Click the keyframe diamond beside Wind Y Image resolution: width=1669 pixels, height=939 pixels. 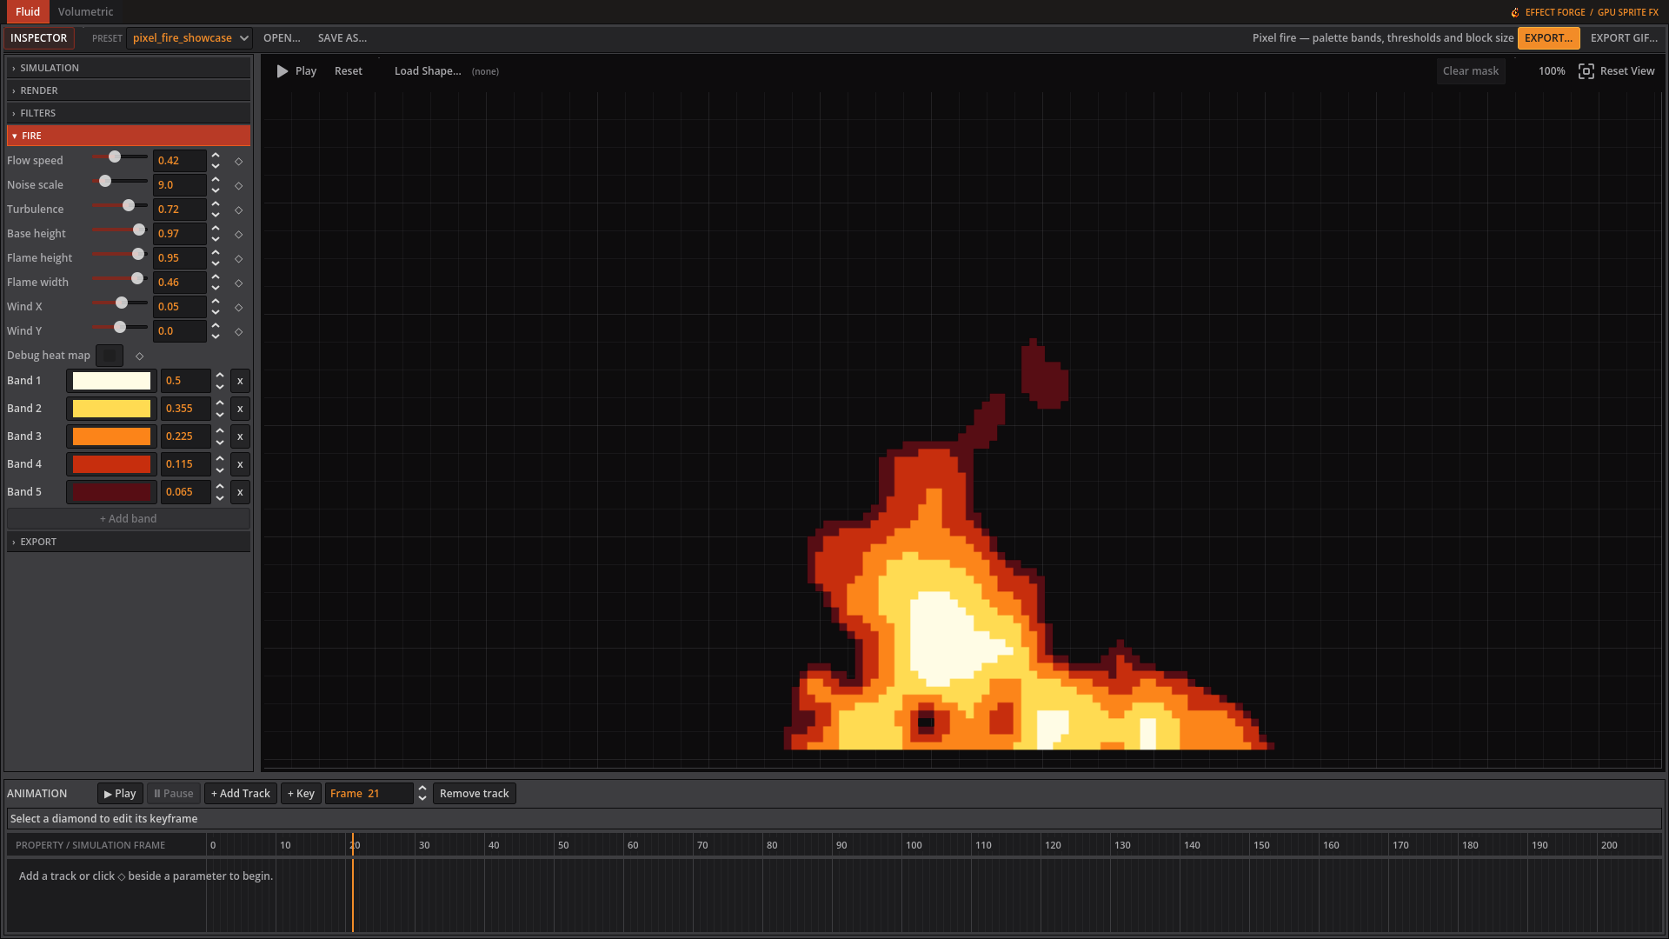click(239, 331)
